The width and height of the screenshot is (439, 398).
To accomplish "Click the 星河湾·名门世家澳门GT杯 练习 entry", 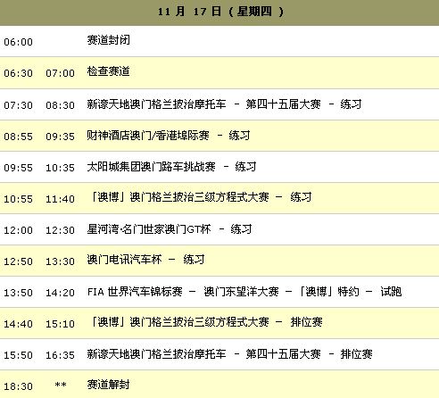I will pos(170,229).
